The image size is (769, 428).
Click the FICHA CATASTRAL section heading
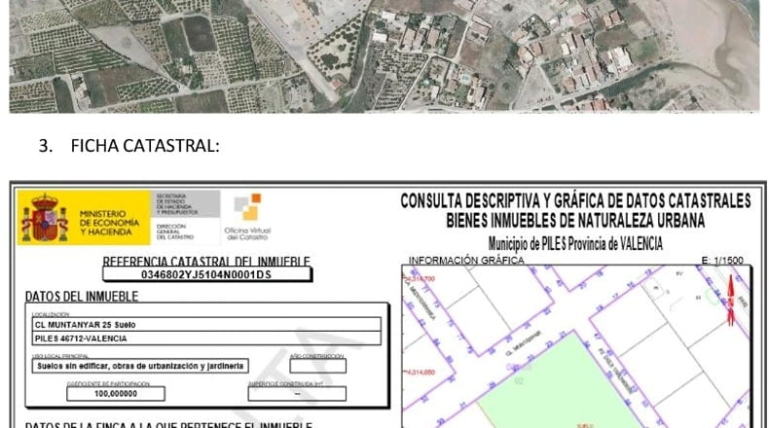129,146
